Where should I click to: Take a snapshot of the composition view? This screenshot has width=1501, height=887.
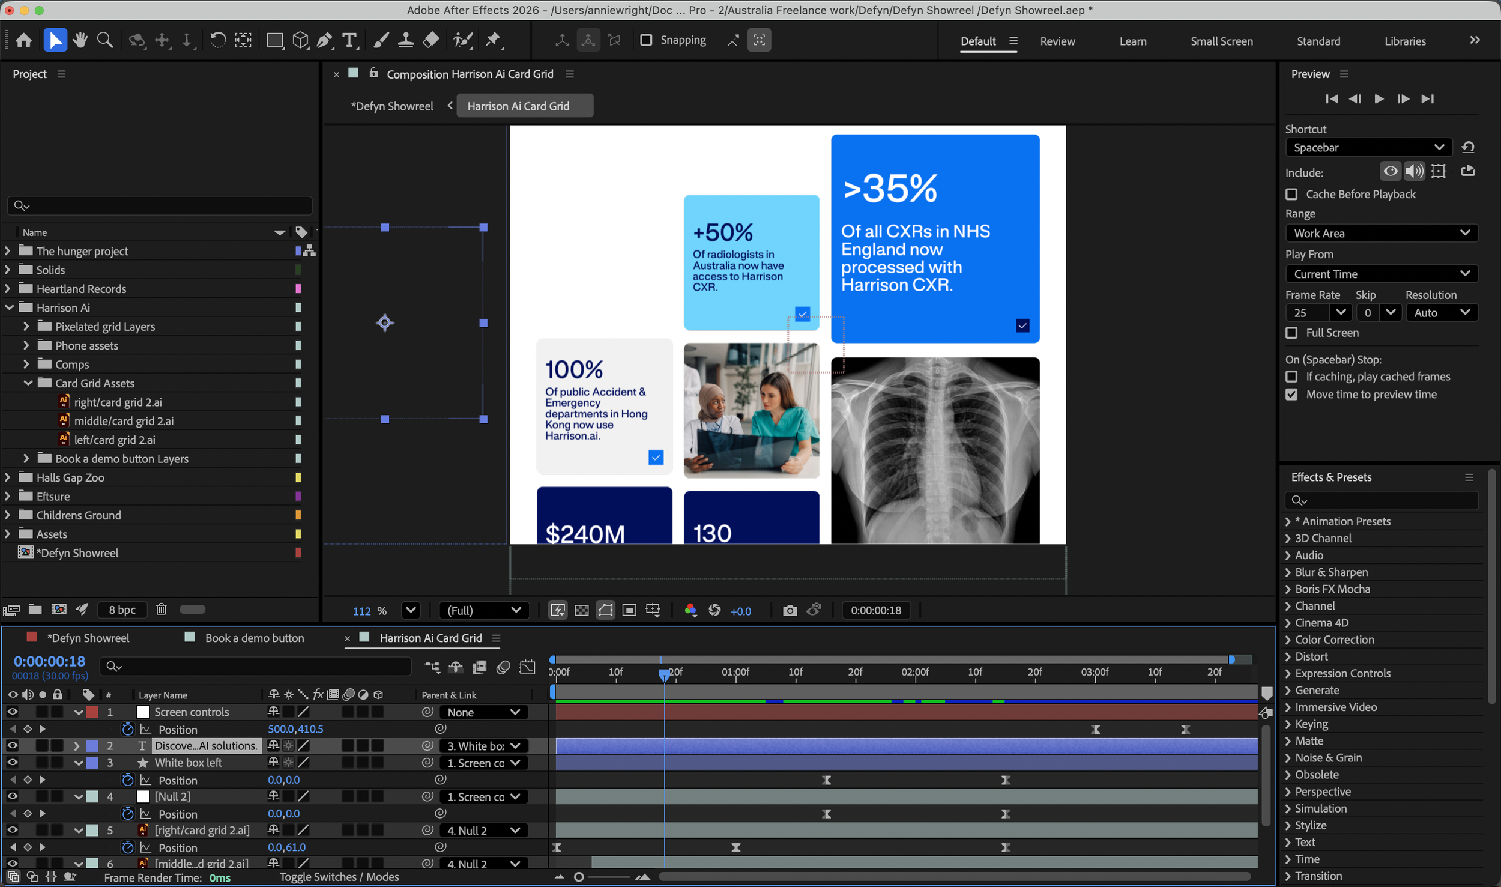click(x=790, y=610)
